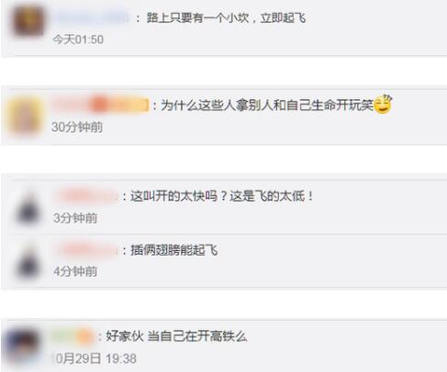The image size is (447, 372).
Task: Select comment text 插俩翅膀能起飞
Action: (x=174, y=250)
